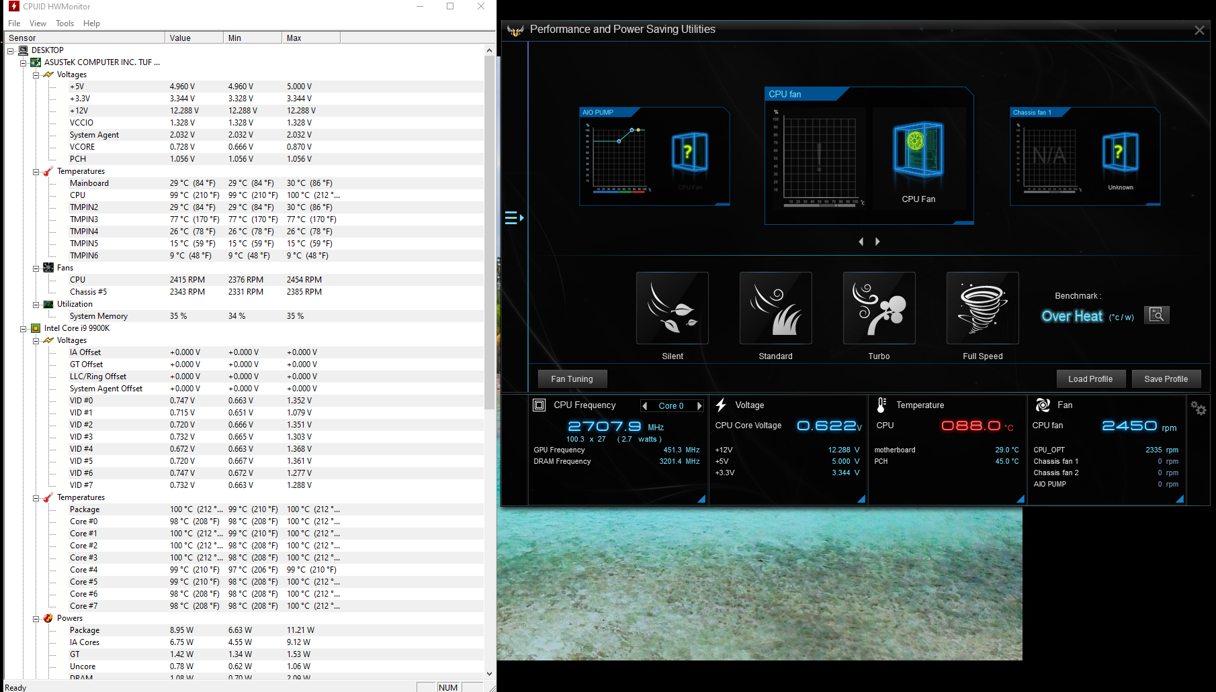Expand the Temperature panel corner arrow
Screen dimensions: 1216x692
[x=1020, y=499]
